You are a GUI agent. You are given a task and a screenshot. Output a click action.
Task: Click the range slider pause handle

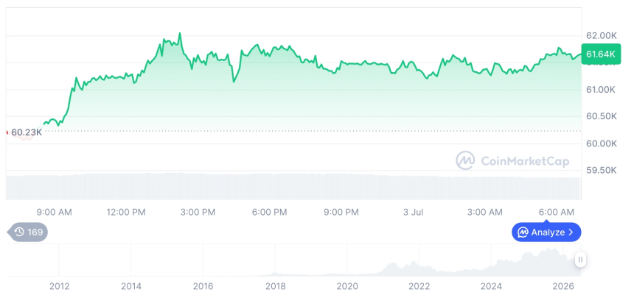point(581,260)
